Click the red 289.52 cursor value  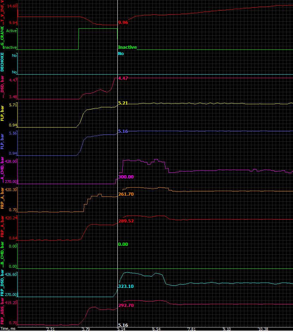126,221
